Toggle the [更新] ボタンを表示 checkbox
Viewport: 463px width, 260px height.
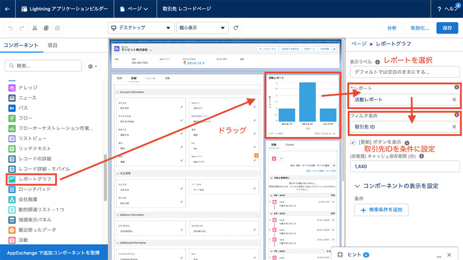pos(353,142)
